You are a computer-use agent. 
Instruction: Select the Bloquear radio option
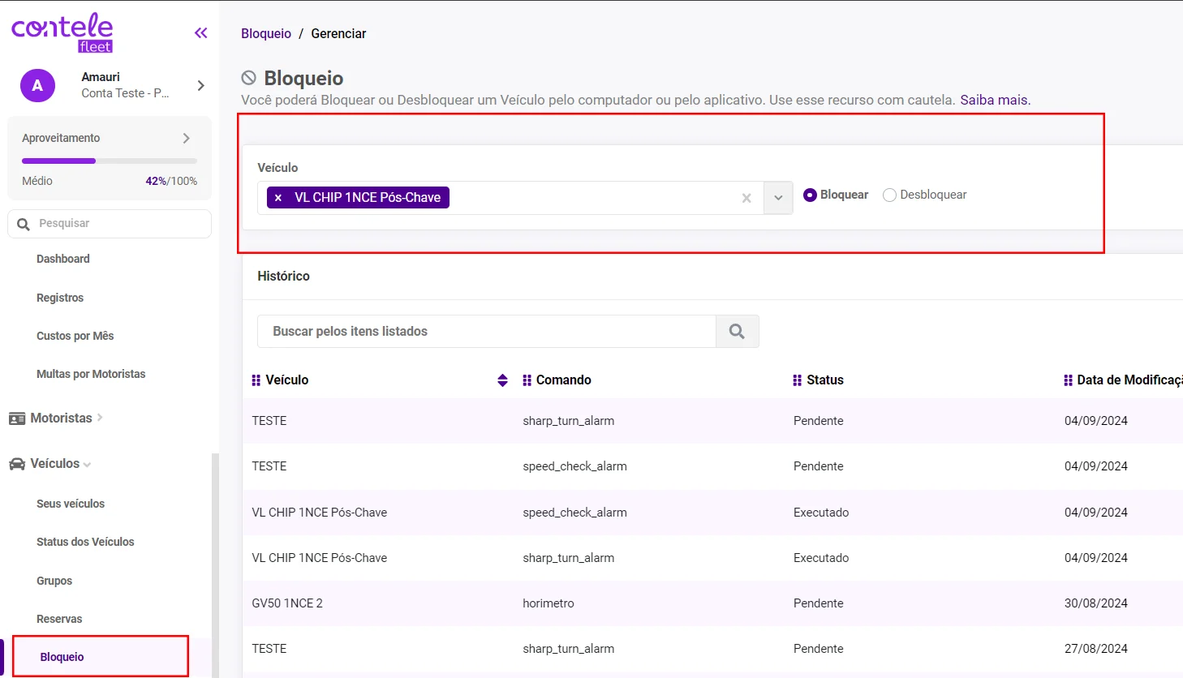810,195
